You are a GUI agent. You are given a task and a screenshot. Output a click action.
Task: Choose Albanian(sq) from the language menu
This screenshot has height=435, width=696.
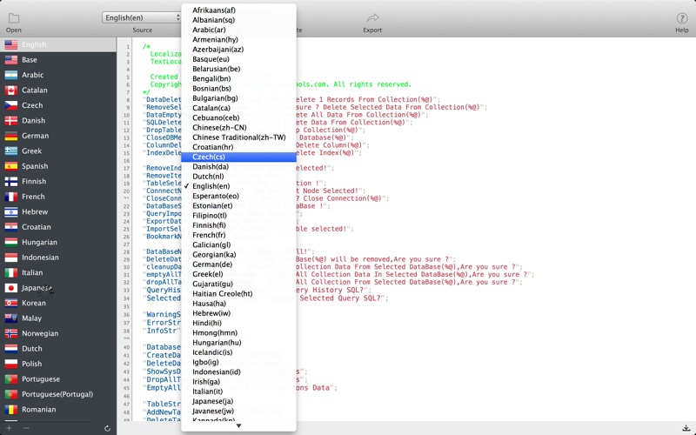pos(238,20)
